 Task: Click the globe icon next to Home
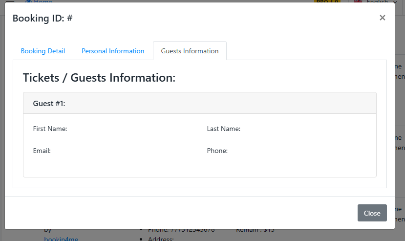[x=28, y=1]
